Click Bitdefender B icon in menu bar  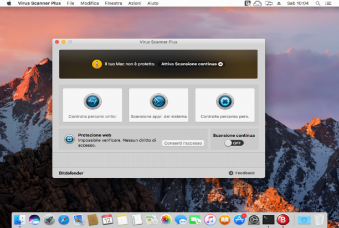pos(248,3)
